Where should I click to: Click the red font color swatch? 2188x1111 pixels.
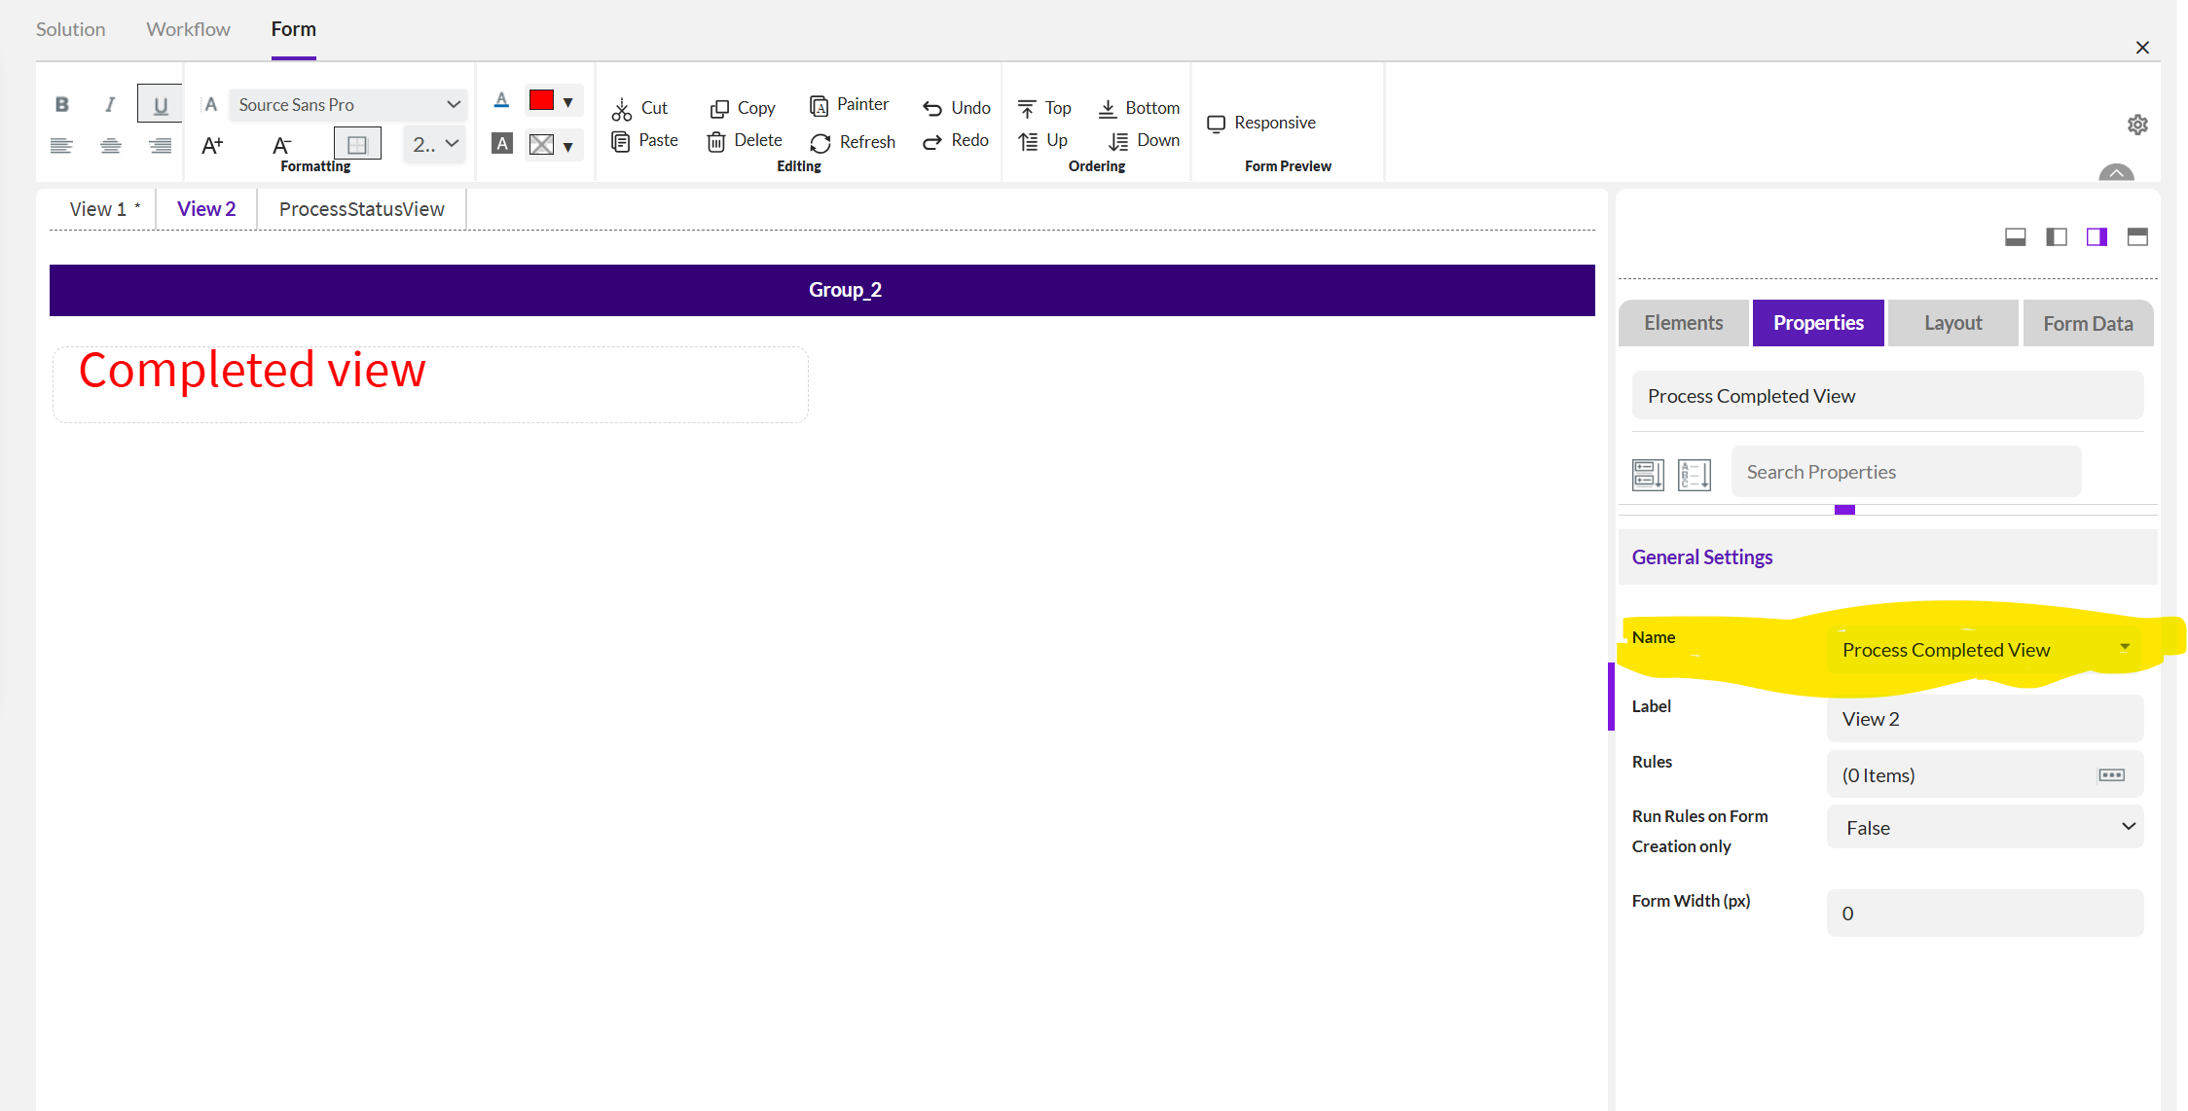[x=541, y=100]
